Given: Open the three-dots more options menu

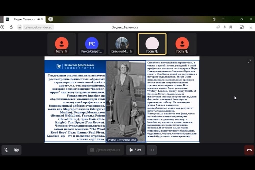Looking at the screenshot, I should (x=151, y=150).
